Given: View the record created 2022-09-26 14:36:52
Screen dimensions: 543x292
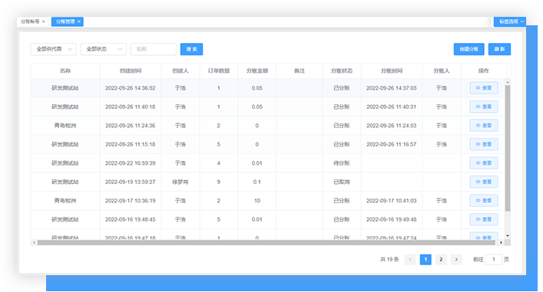Looking at the screenshot, I should (x=483, y=88).
